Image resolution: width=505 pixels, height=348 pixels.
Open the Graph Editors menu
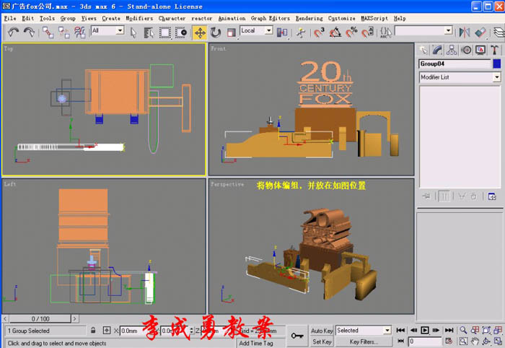pos(270,18)
